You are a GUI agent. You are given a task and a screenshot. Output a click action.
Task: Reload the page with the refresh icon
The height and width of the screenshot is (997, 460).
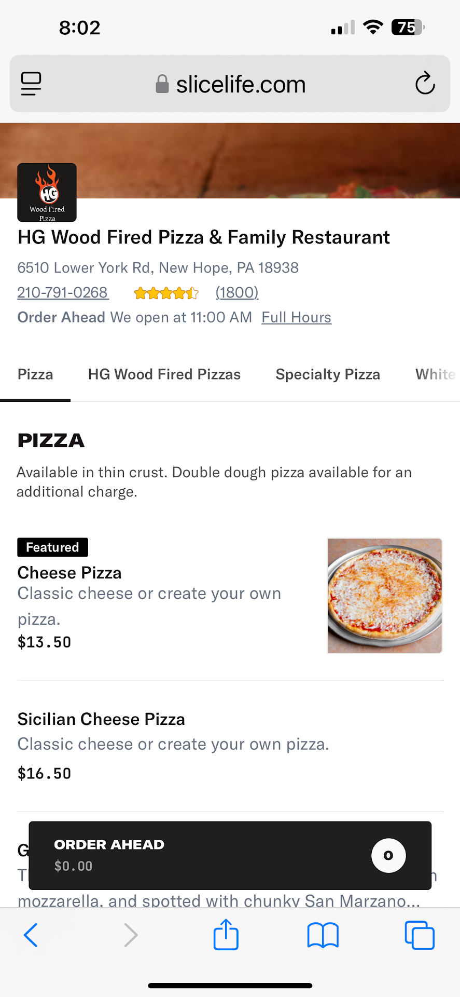425,84
